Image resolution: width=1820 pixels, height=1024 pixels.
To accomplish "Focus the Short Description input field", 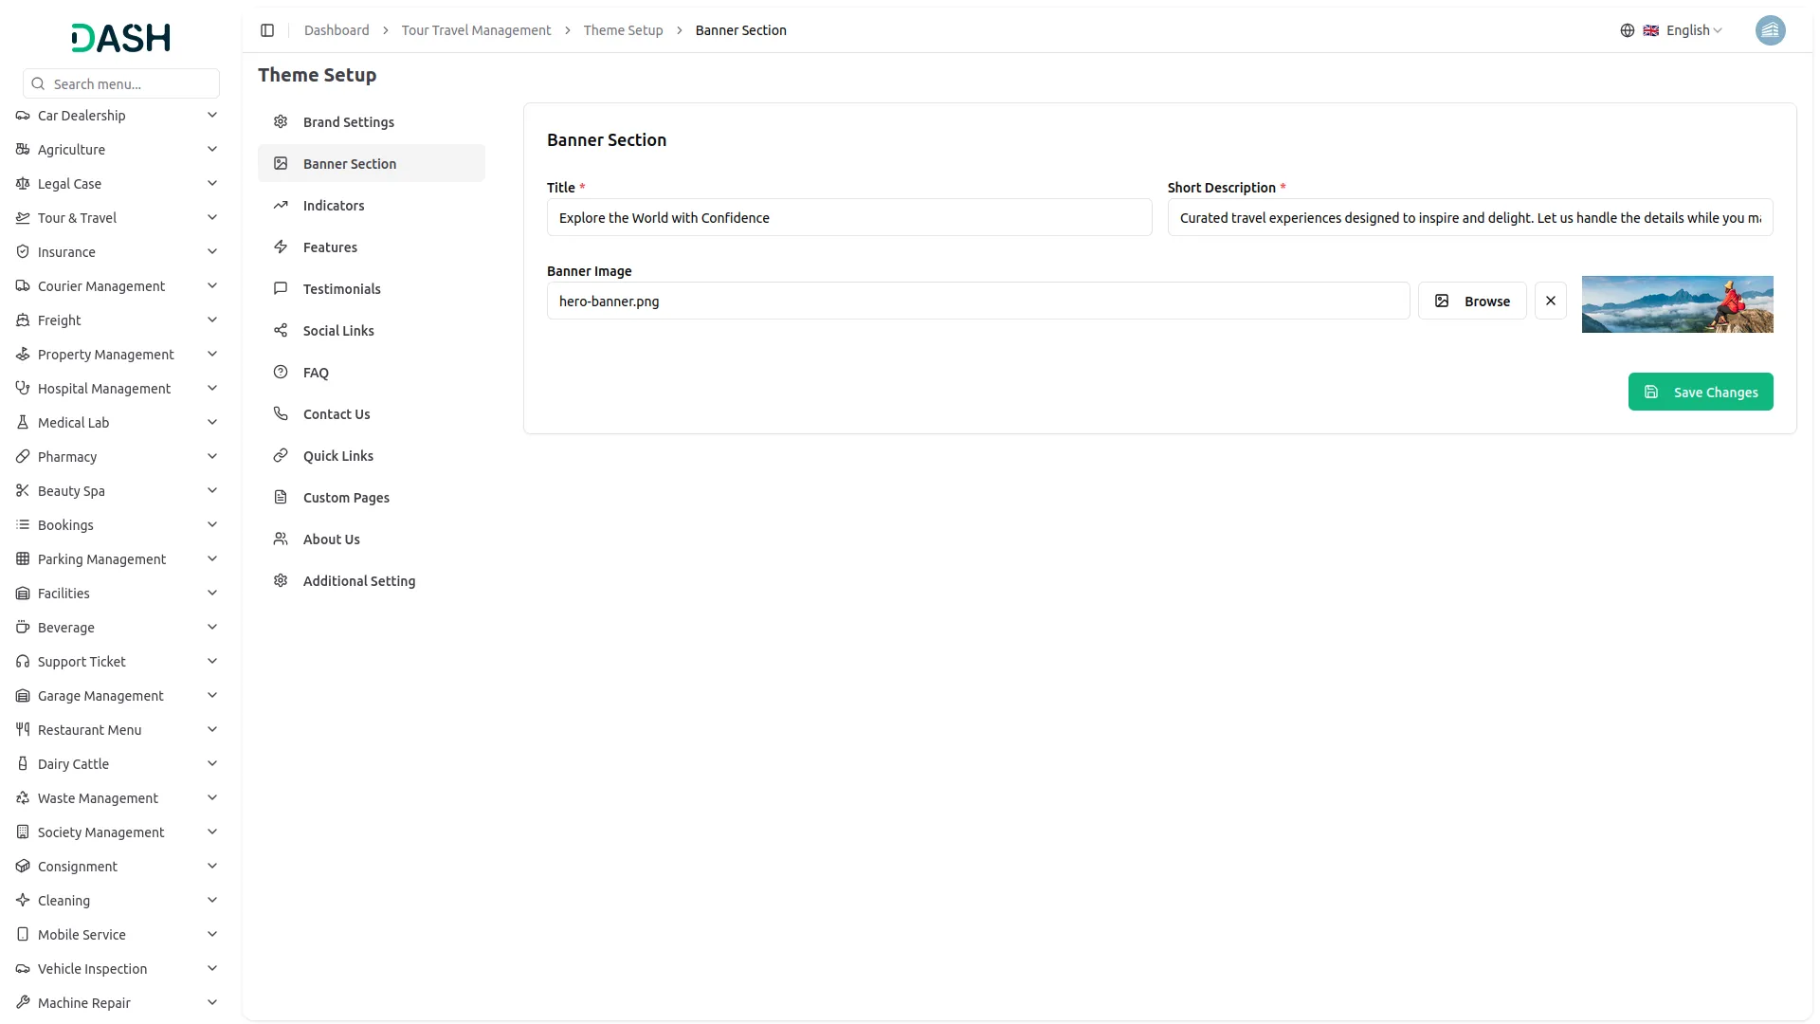I will (1469, 218).
